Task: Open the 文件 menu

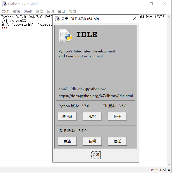Action: (x=5, y=11)
